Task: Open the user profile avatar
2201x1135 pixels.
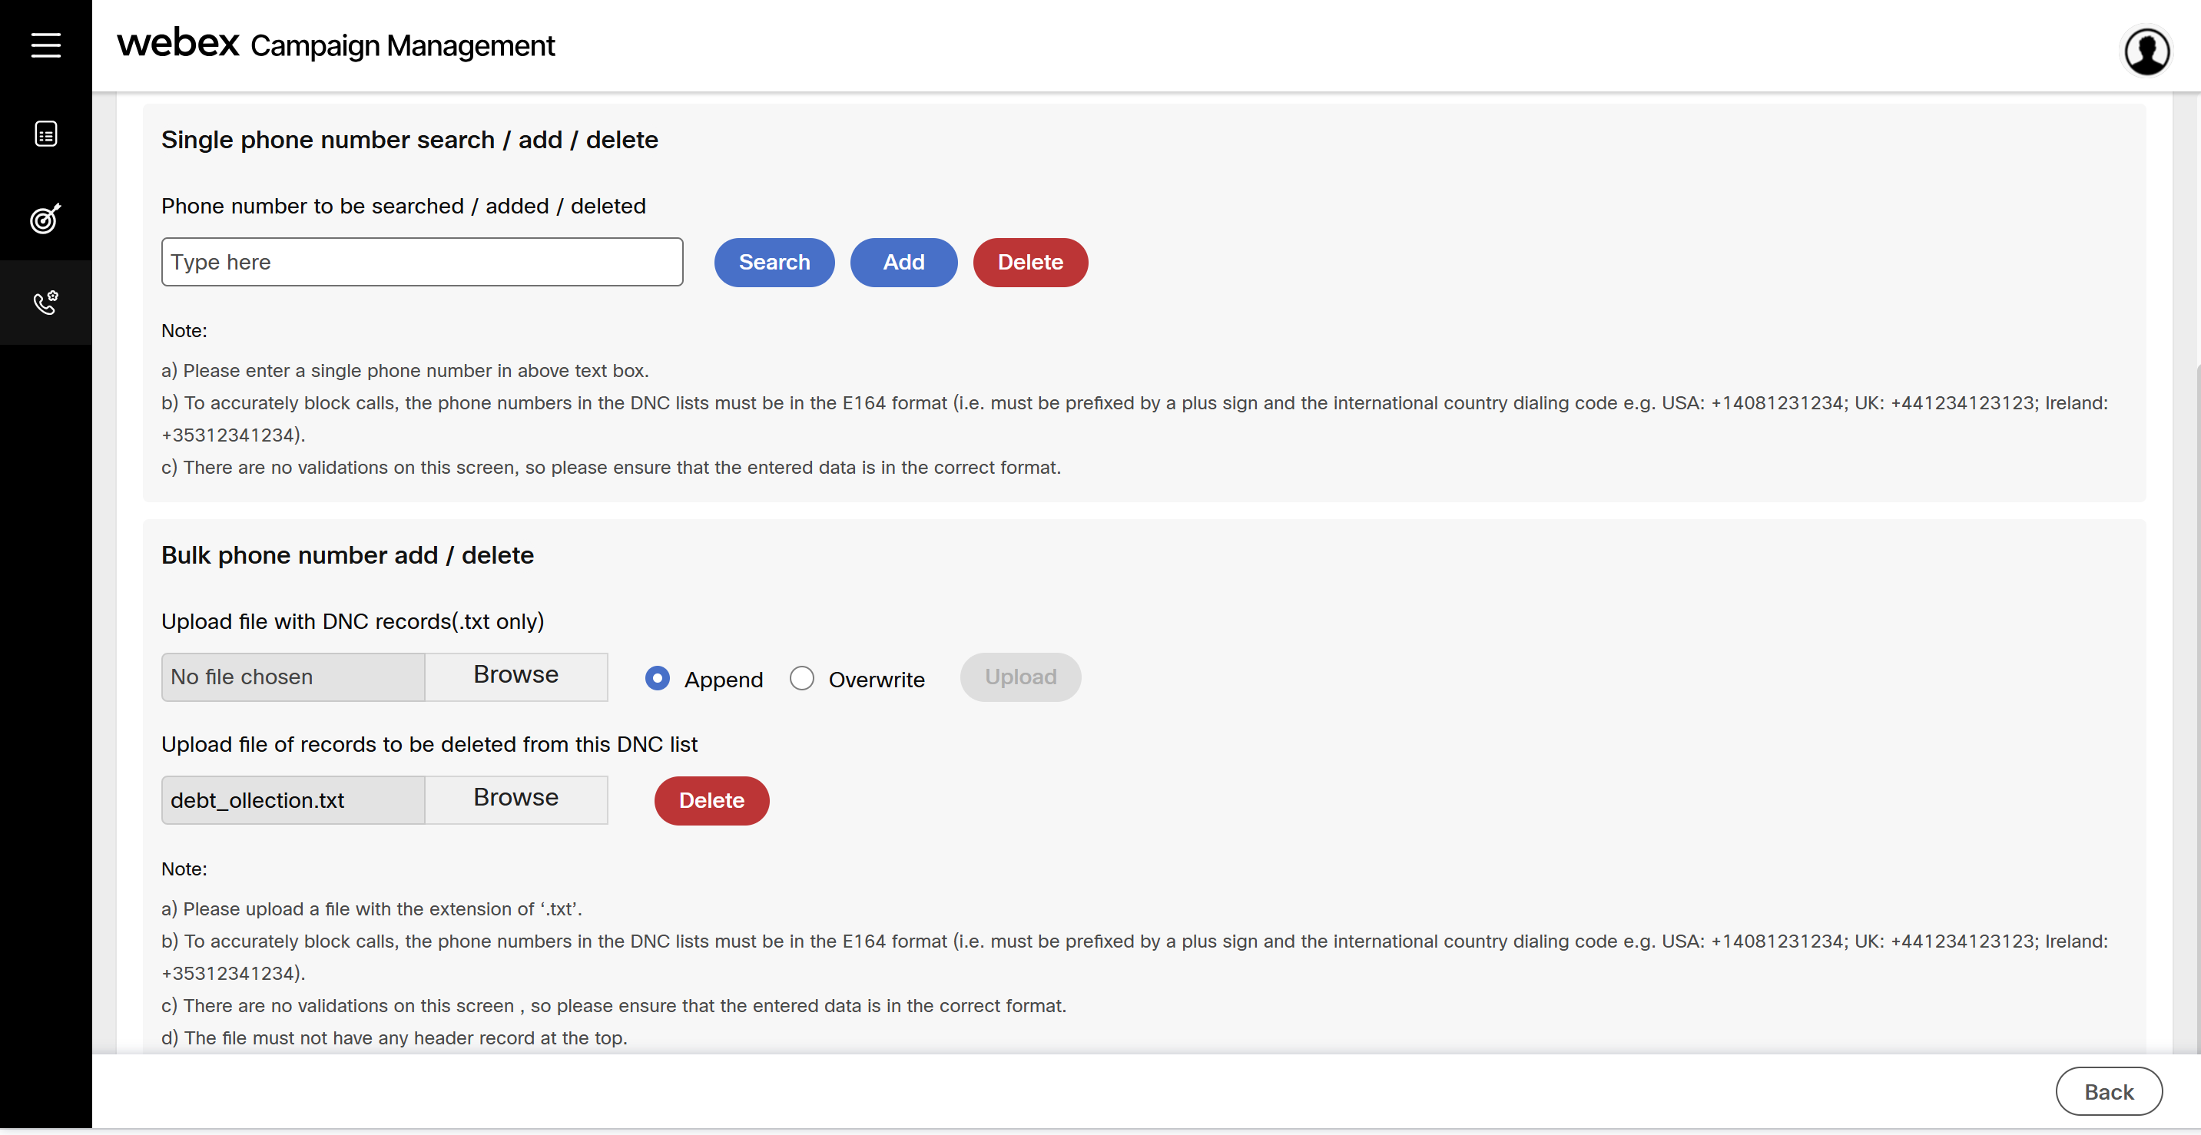Action: [x=2146, y=51]
